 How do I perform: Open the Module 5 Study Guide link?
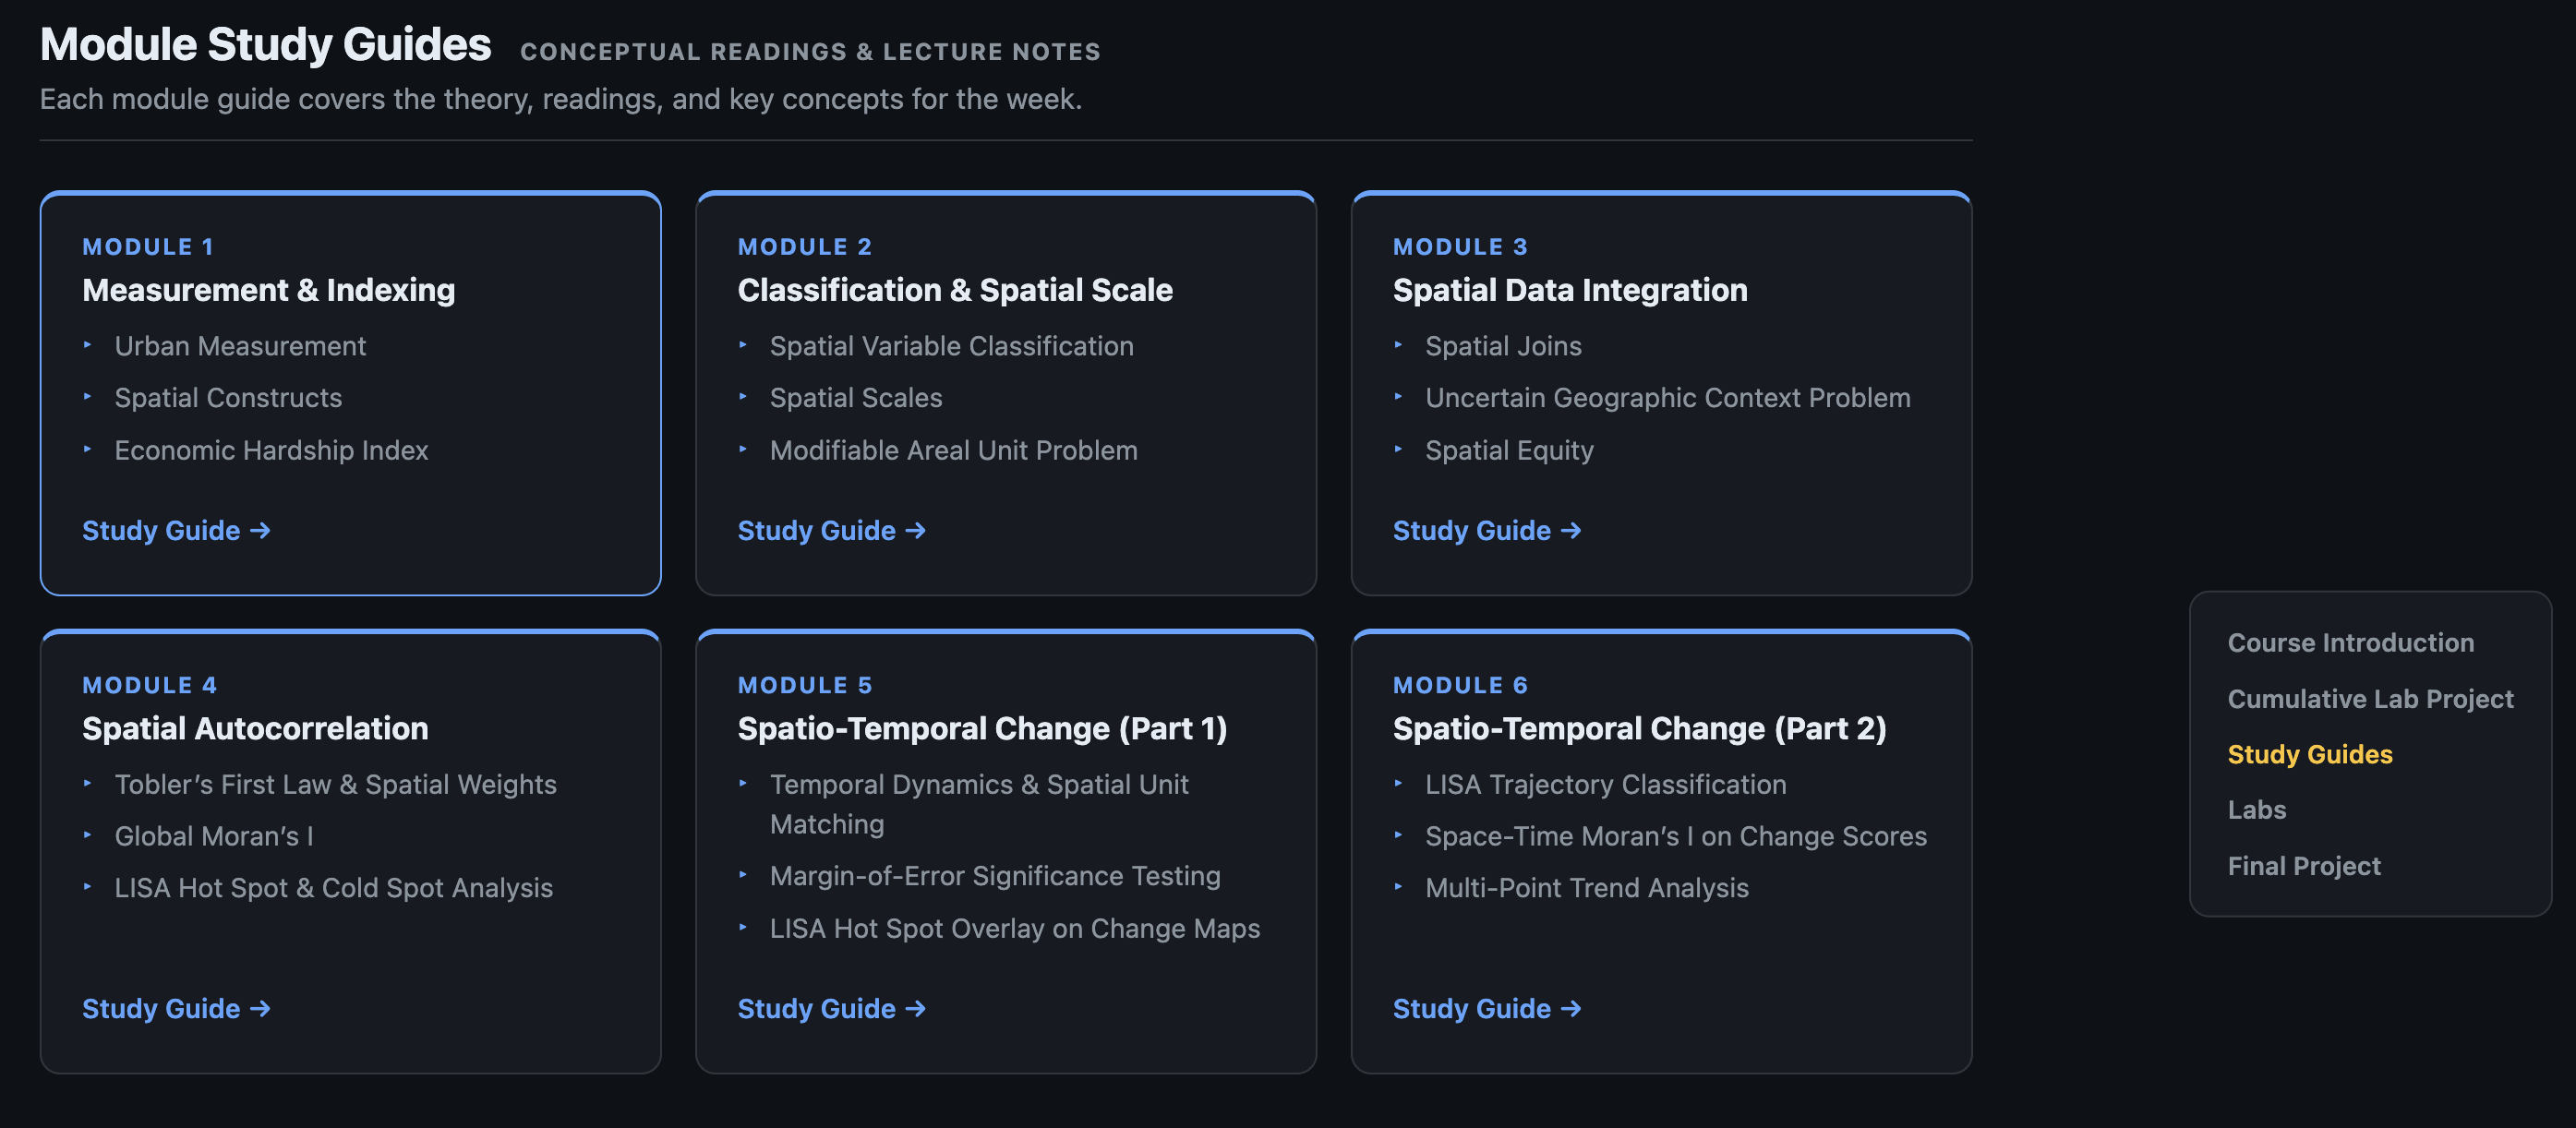click(x=830, y=1008)
